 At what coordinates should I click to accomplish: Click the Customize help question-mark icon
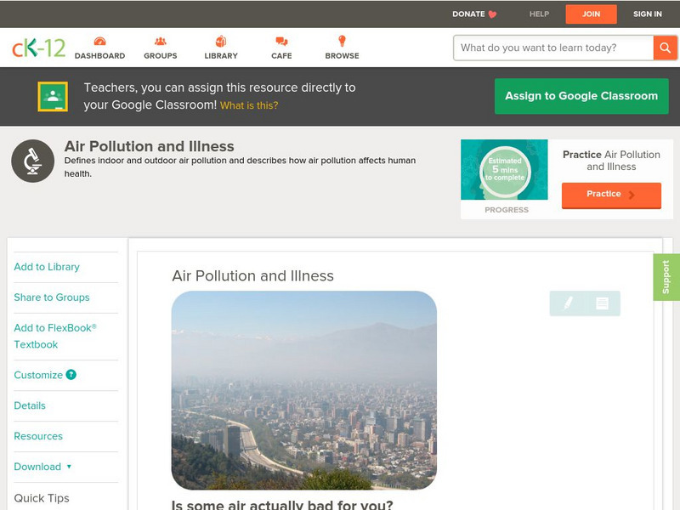pos(71,375)
